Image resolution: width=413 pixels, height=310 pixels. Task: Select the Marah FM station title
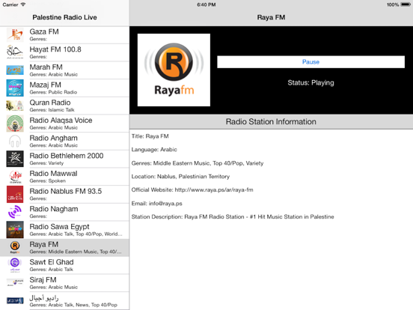click(46, 67)
